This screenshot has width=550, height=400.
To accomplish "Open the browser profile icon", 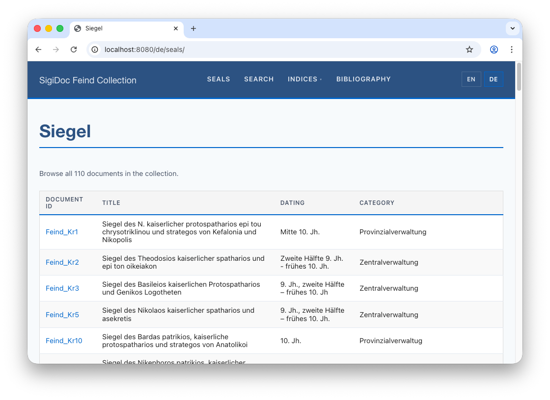I will (494, 50).
